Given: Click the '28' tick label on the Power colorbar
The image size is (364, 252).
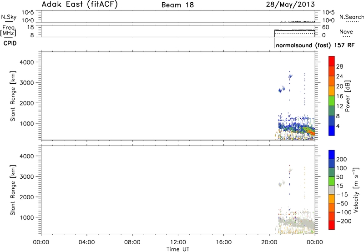Looking at the screenshot, I should pyautogui.click(x=339, y=66).
